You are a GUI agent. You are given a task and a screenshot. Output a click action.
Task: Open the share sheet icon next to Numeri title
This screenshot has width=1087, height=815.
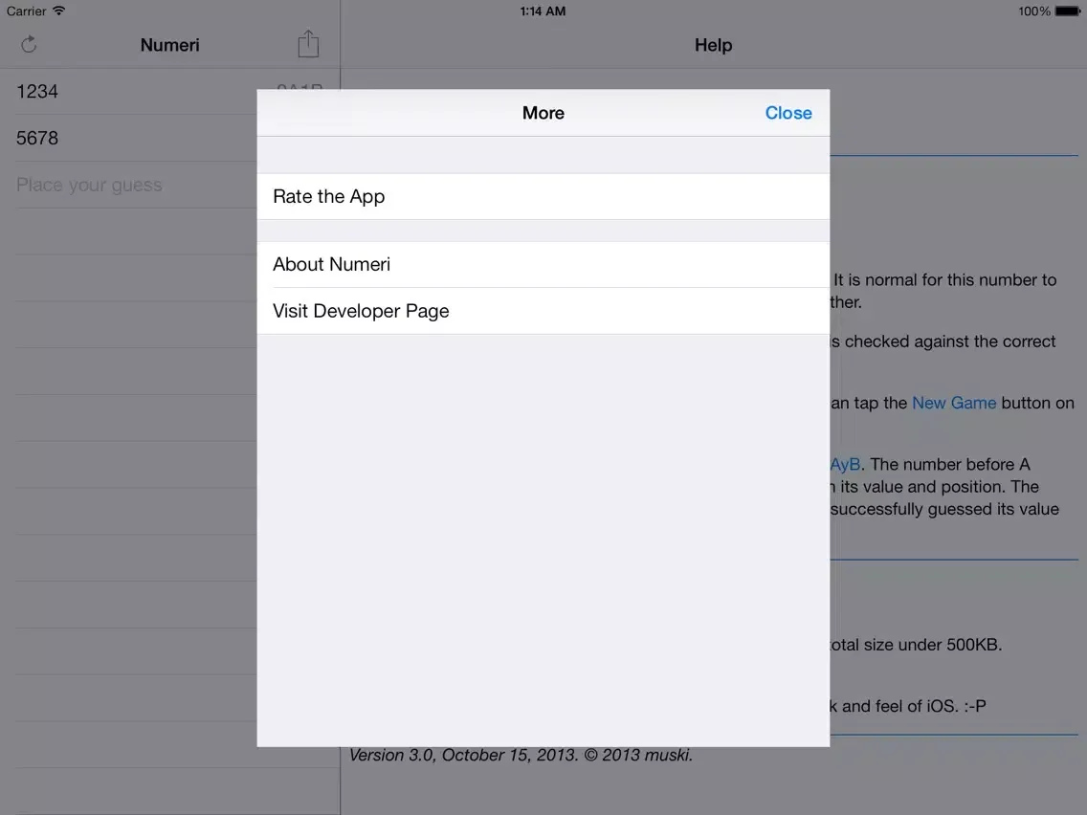tap(307, 43)
